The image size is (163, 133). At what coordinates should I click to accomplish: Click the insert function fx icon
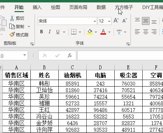point(70,55)
